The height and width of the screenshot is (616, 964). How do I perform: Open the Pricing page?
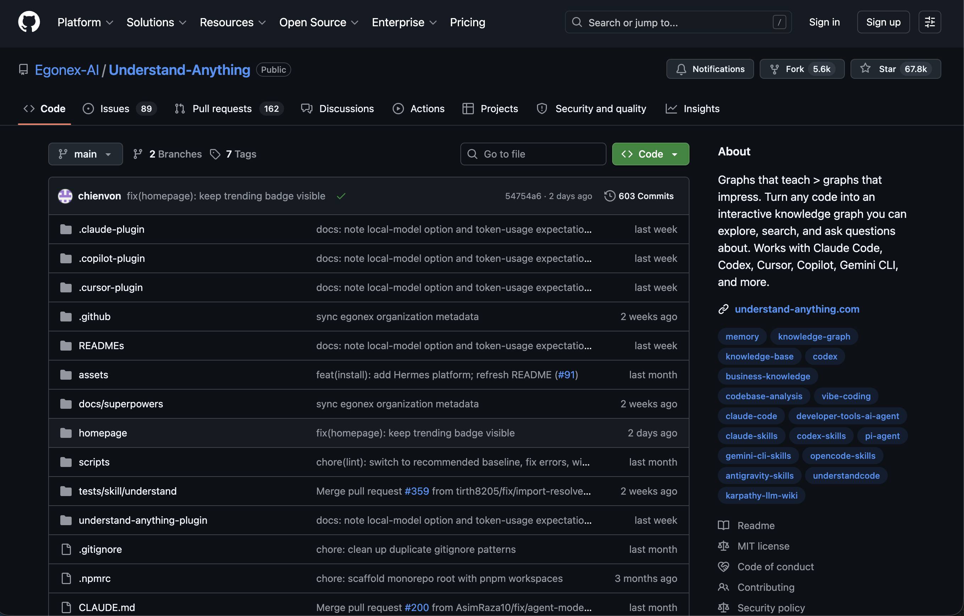click(467, 22)
